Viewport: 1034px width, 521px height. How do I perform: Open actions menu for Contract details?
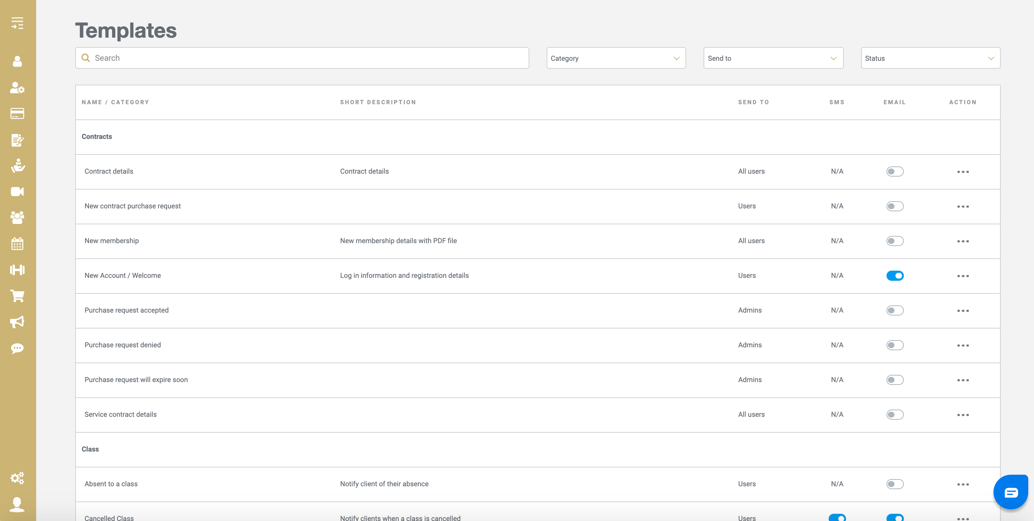pos(963,172)
